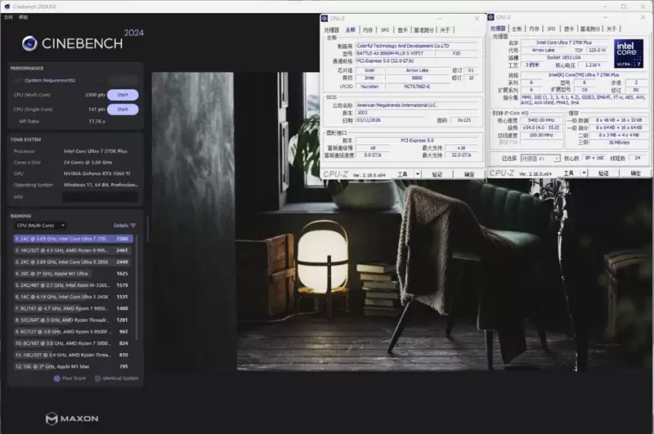Expand 工具 dropdown arrow in left CPU-Z window
654x434 pixels.
pyautogui.click(x=418, y=175)
